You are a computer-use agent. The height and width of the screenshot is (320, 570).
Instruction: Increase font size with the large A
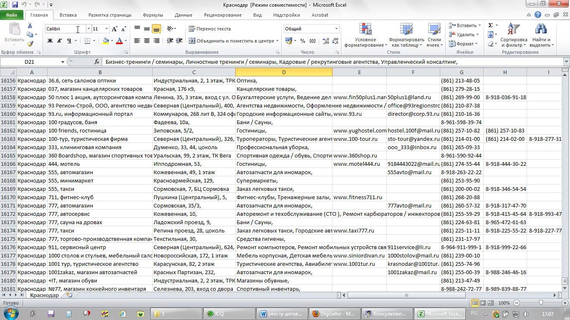point(115,29)
